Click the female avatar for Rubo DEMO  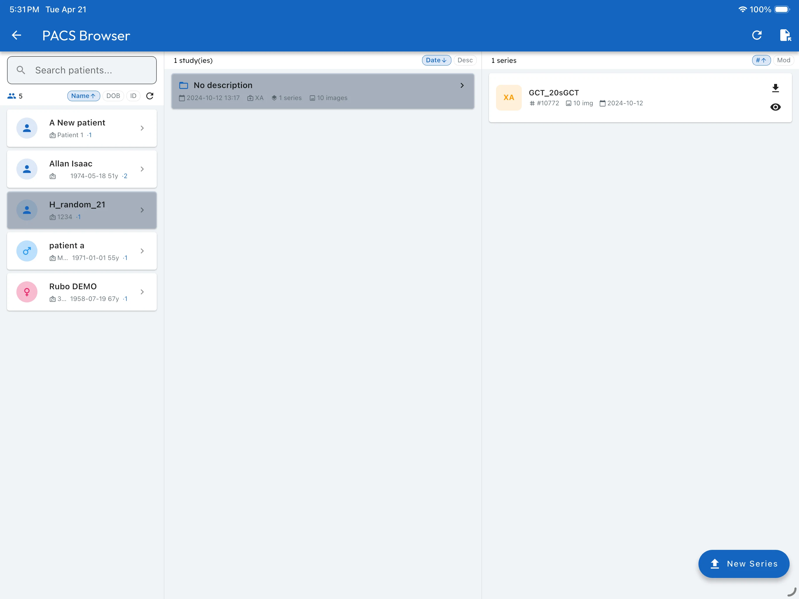pyautogui.click(x=27, y=292)
